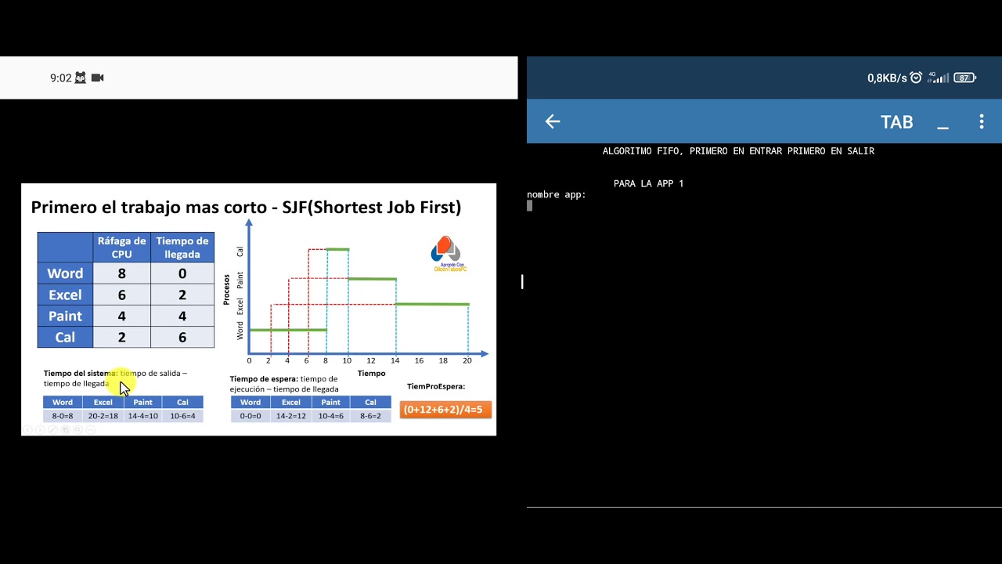Tap the TAB key in the terminal toolbar

pyautogui.click(x=896, y=122)
